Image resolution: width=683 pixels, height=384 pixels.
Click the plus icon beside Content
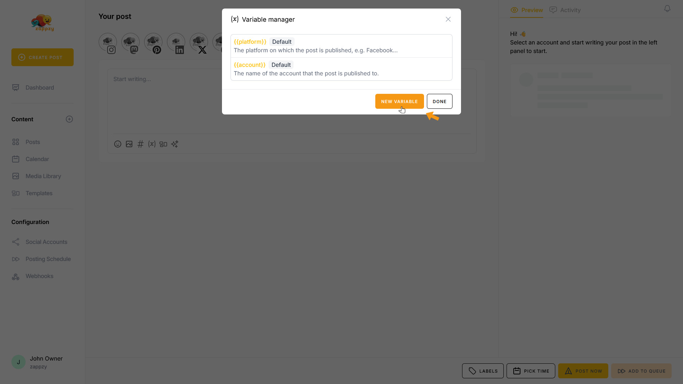click(x=69, y=119)
